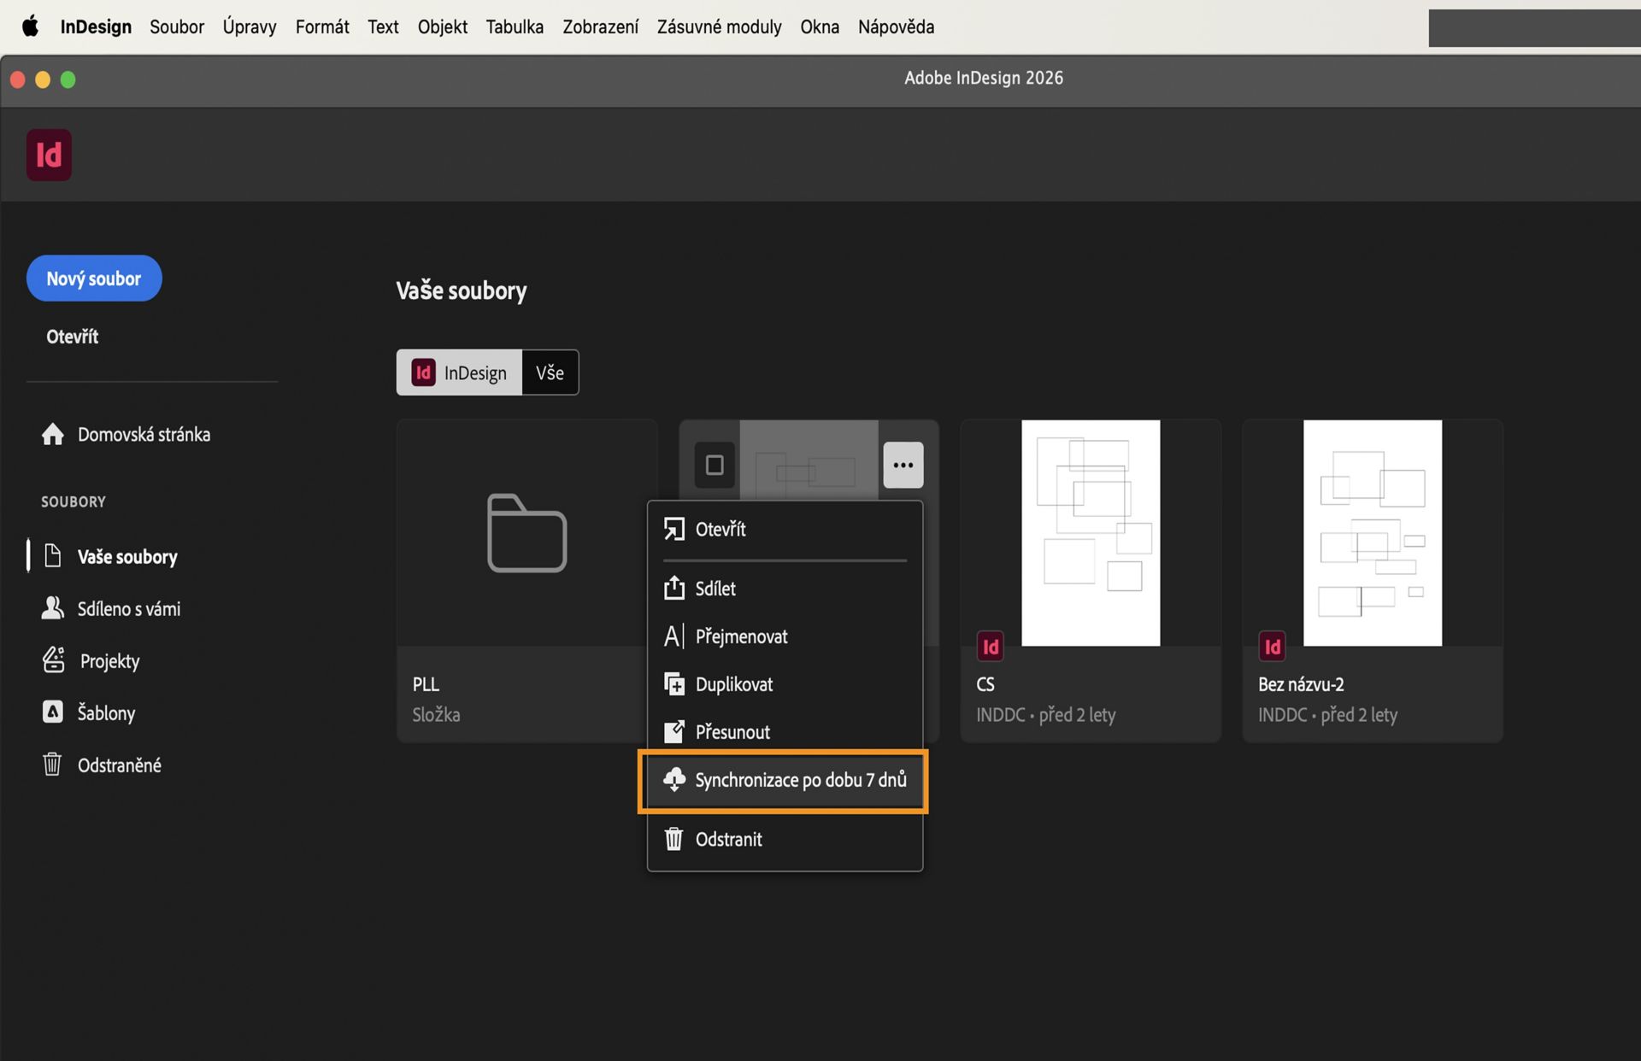This screenshot has height=1061, width=1641.
Task: Click the PLL folder icon
Action: pyautogui.click(x=526, y=533)
